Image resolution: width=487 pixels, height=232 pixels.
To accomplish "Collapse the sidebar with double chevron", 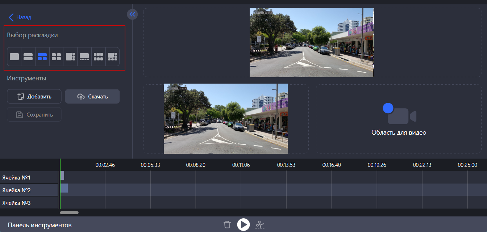I will [x=132, y=14].
